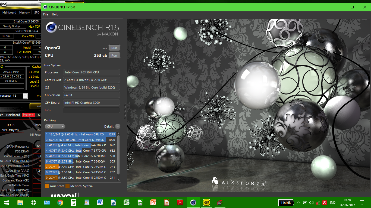
Task: Open the CPU ranking type dropdown
Action: click(55, 126)
